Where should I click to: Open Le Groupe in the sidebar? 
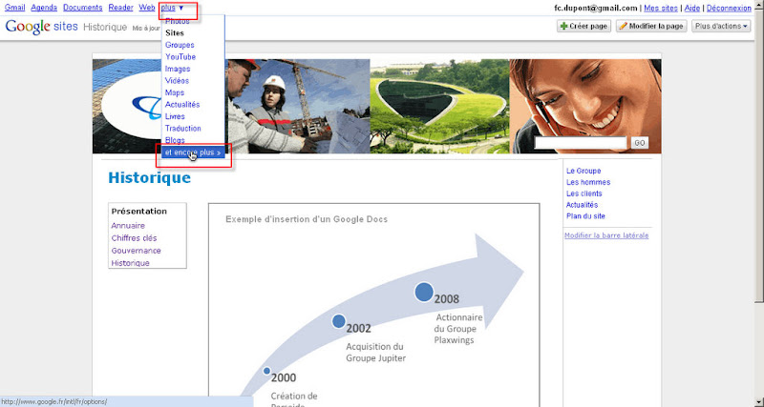pos(584,172)
